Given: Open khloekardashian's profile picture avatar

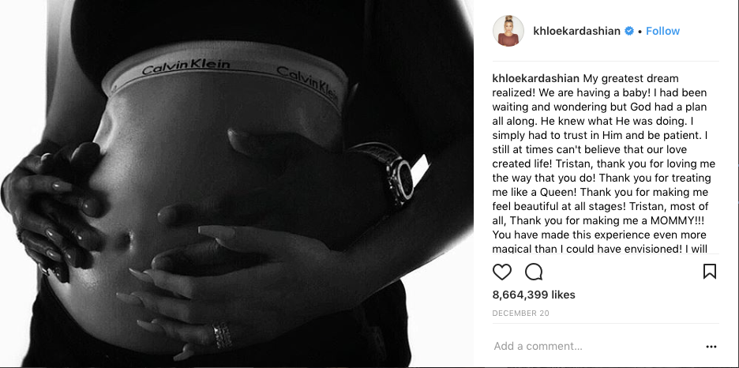Looking at the screenshot, I should coord(508,31).
